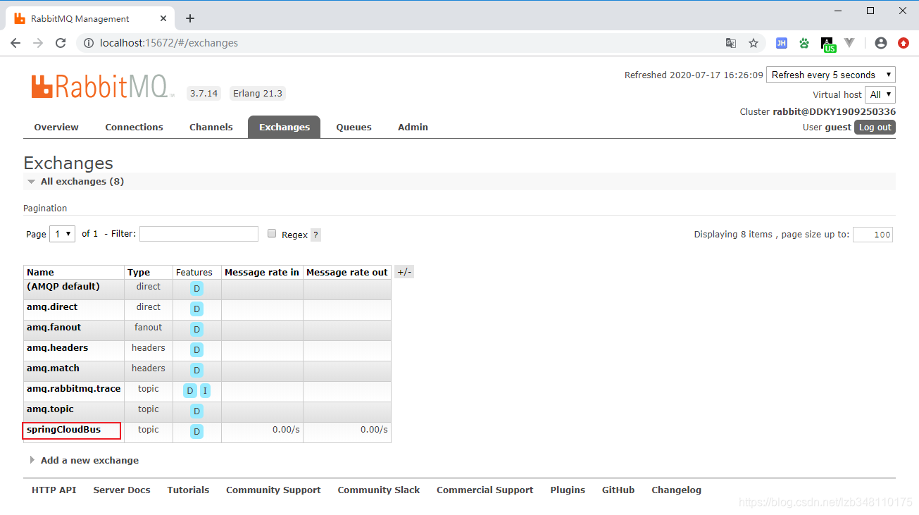Open a new browser tab

pos(189,18)
